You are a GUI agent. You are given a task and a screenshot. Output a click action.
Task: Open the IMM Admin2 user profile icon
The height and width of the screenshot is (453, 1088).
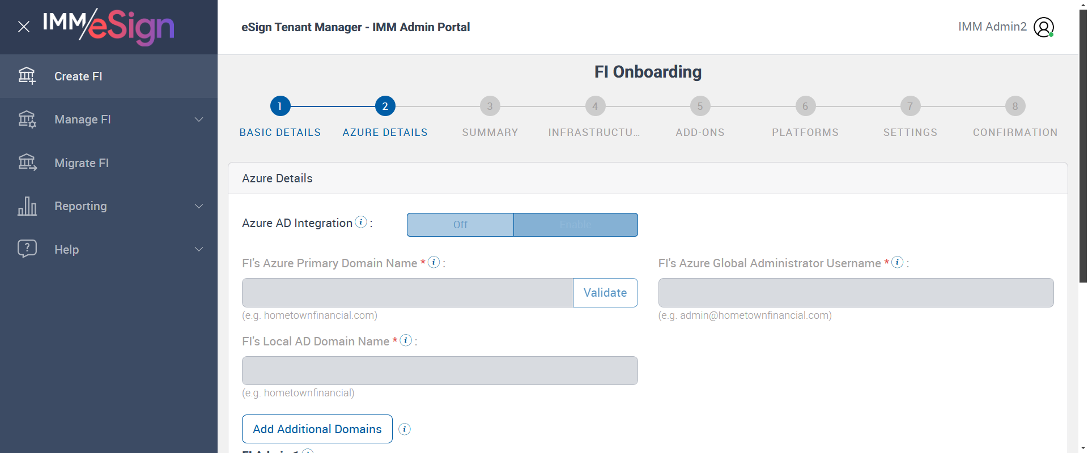tap(1043, 27)
